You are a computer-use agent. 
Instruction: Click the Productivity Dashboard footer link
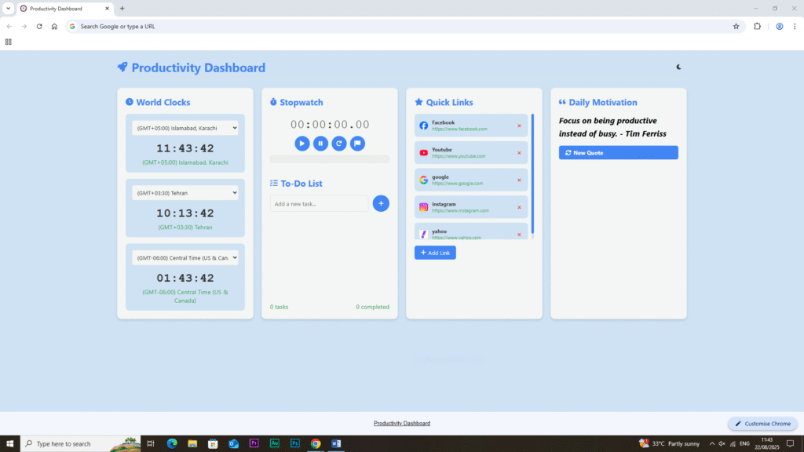click(x=402, y=423)
